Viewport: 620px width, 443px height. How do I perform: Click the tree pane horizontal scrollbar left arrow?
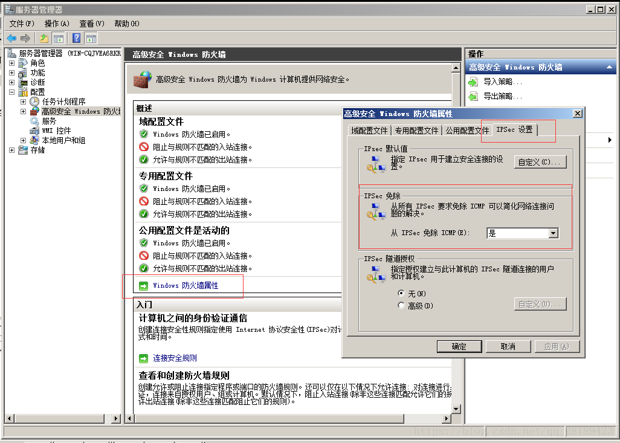[10, 418]
